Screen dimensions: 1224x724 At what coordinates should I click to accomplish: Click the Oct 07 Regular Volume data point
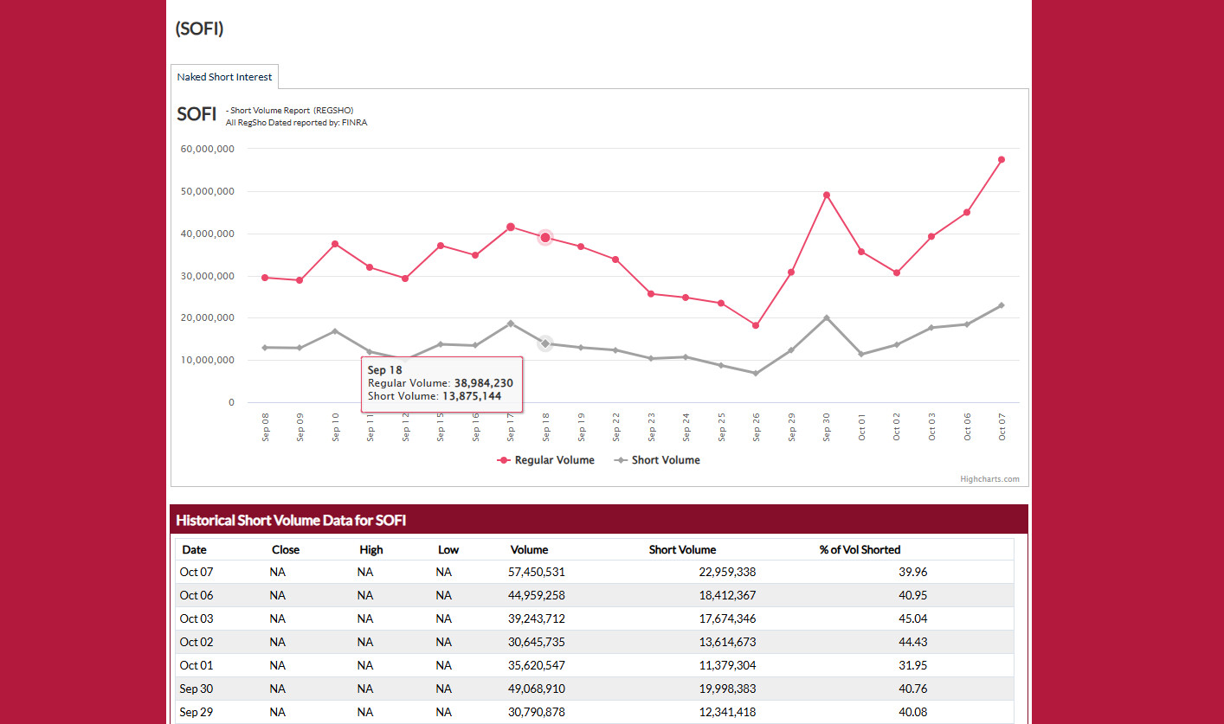1002,159
